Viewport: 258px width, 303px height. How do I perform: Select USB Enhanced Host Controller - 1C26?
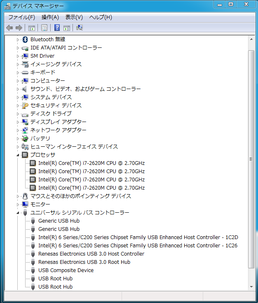[138, 246]
